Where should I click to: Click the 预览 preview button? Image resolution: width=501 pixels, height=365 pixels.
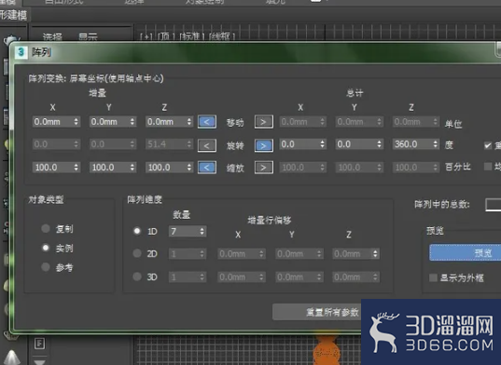pos(466,252)
